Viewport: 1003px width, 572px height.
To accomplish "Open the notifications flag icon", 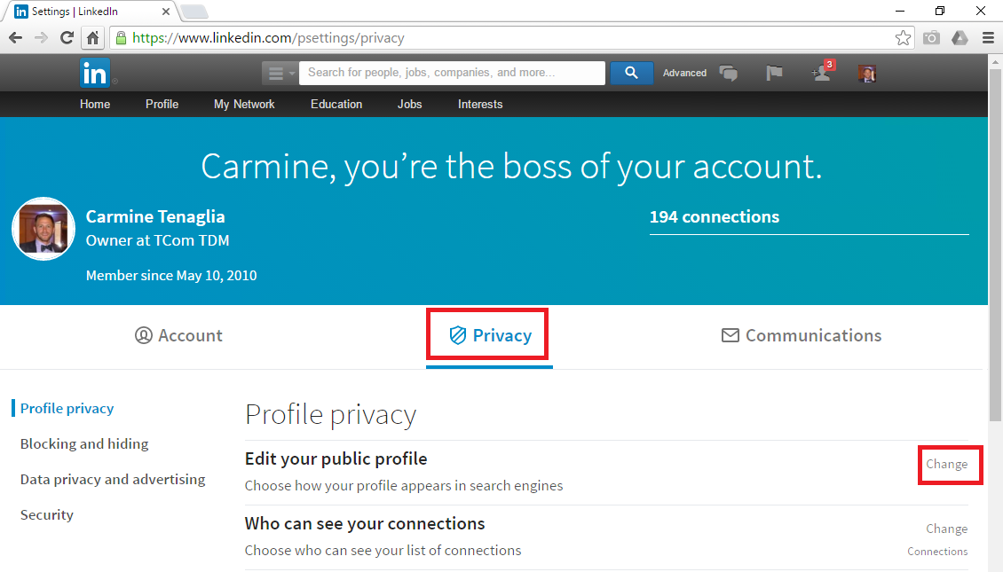I will click(774, 73).
